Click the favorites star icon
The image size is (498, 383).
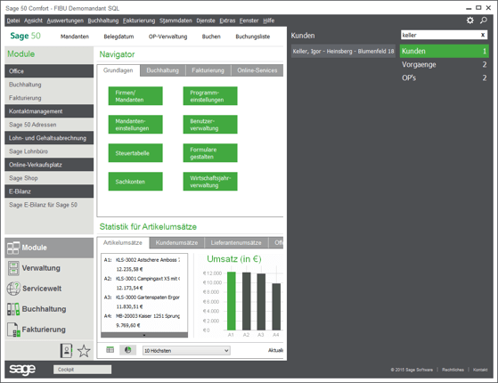pos(84,351)
